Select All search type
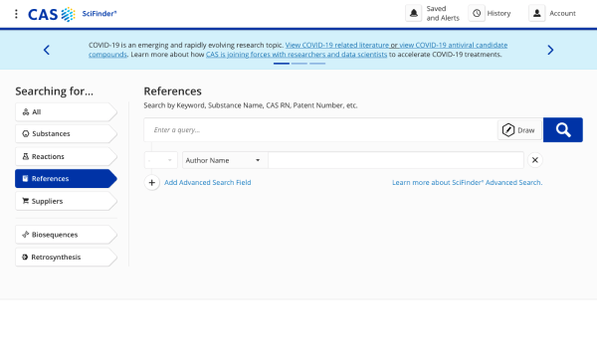This screenshot has width=597, height=358. 66,111
